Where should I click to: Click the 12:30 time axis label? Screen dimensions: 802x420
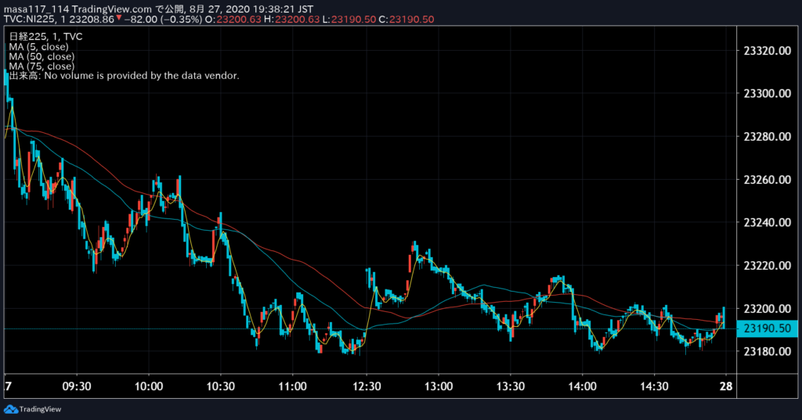tap(367, 386)
